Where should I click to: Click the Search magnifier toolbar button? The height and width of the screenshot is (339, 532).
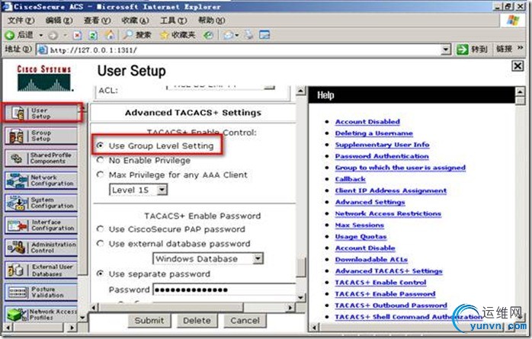click(137, 34)
